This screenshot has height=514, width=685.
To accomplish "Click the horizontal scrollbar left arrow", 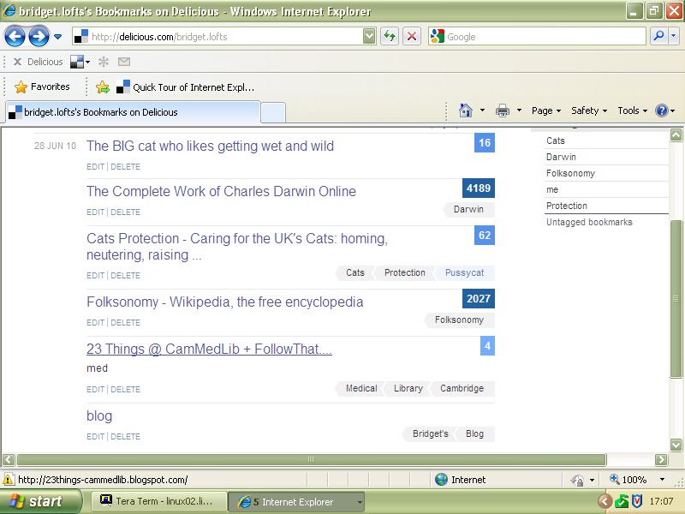I will click(x=9, y=459).
